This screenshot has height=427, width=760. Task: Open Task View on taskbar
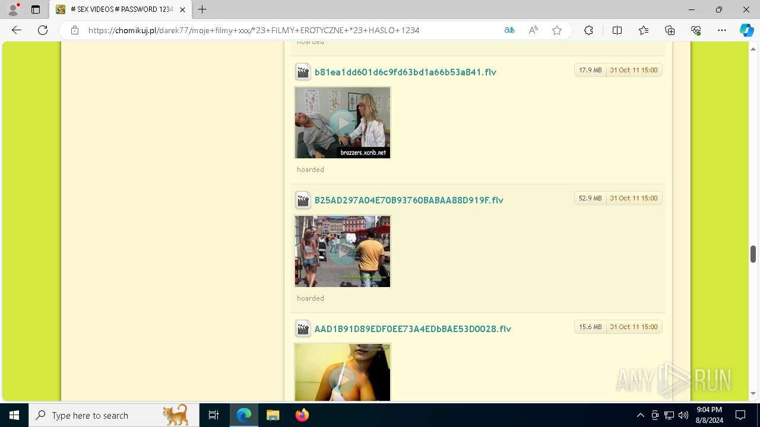point(214,415)
